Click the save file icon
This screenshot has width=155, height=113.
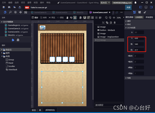[x=9, y=7]
